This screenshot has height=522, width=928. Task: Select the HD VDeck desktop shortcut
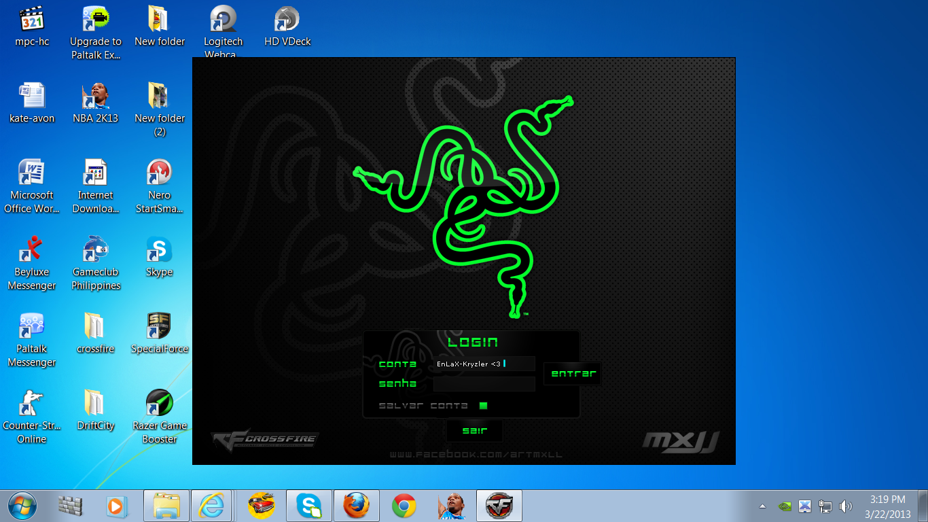(x=287, y=27)
